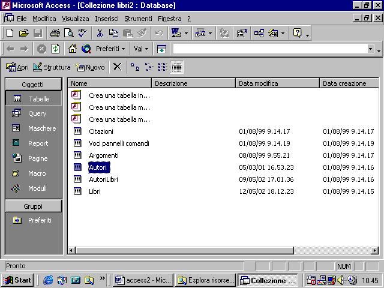Open the Preferiti dropdown in web toolbar
Screen dimensions: 384x288
click(110, 49)
